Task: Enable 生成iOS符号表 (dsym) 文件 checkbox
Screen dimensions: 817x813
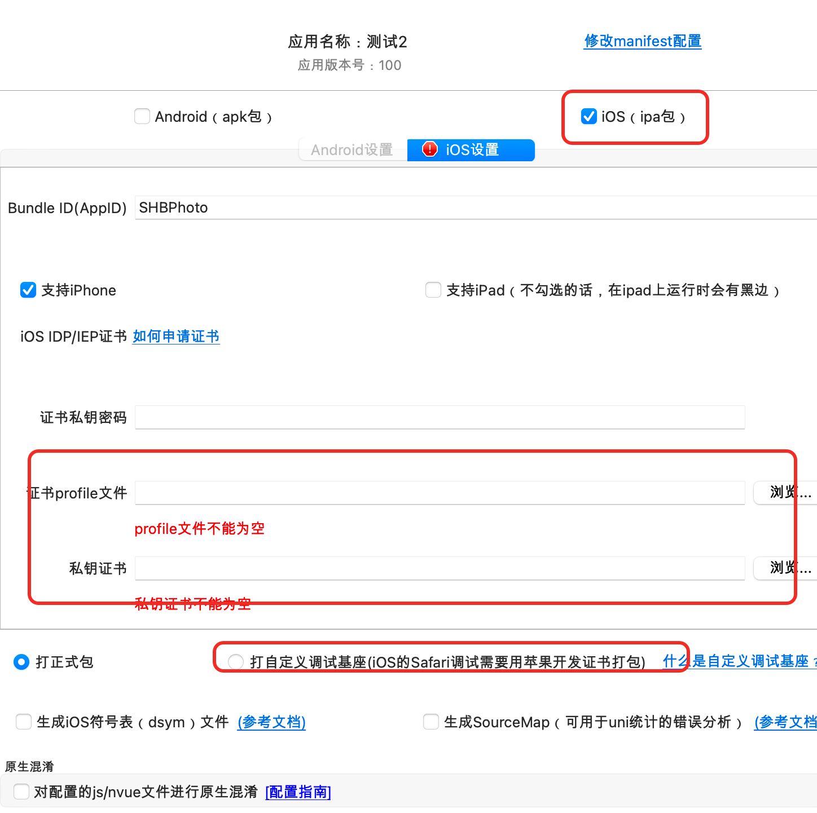Action: coord(24,722)
